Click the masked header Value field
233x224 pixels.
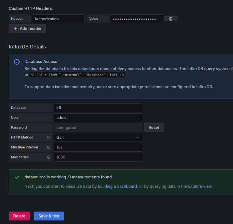(x=136, y=19)
